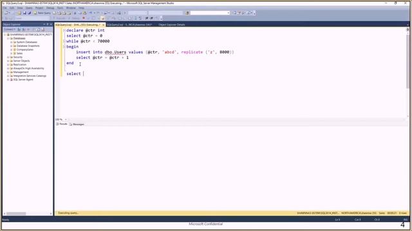Click the 'replicate' keyword in the query

pyautogui.click(x=192, y=52)
